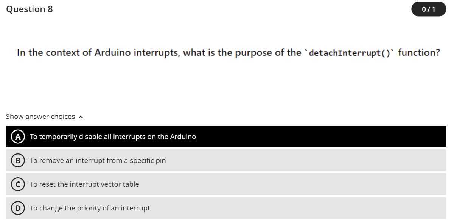Click the circled letter C icon

[17, 184]
